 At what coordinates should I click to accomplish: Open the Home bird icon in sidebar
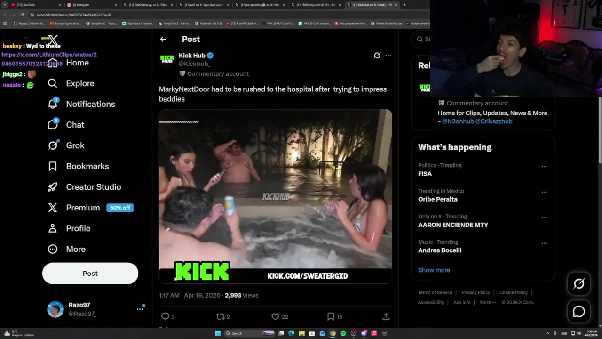[x=53, y=63]
